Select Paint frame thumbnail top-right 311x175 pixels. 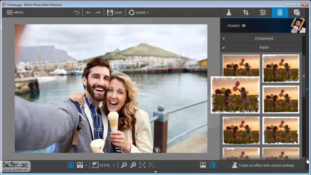click(x=281, y=68)
